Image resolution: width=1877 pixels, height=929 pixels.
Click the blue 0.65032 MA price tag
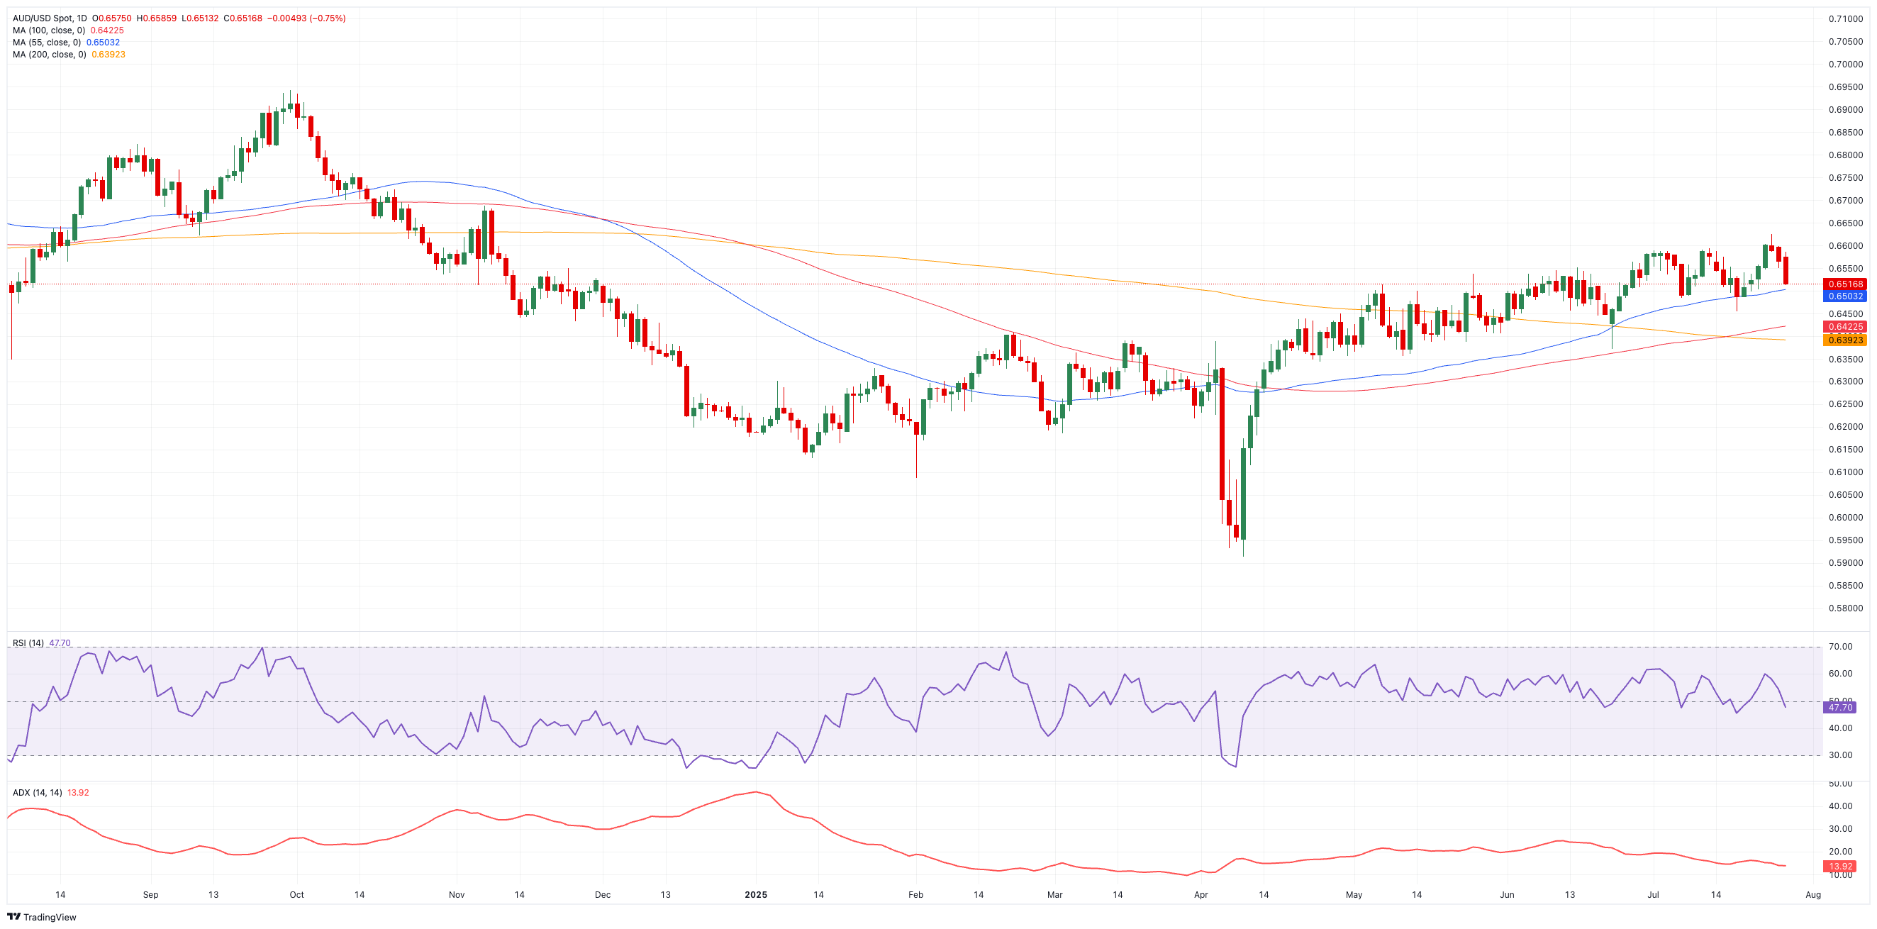click(x=1845, y=296)
